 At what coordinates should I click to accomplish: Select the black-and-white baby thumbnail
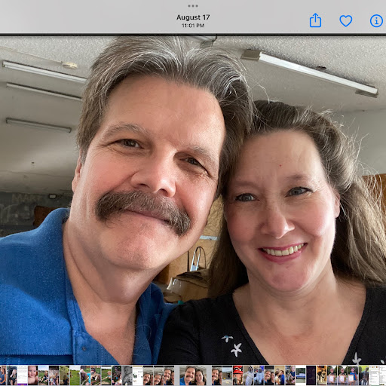point(127,375)
